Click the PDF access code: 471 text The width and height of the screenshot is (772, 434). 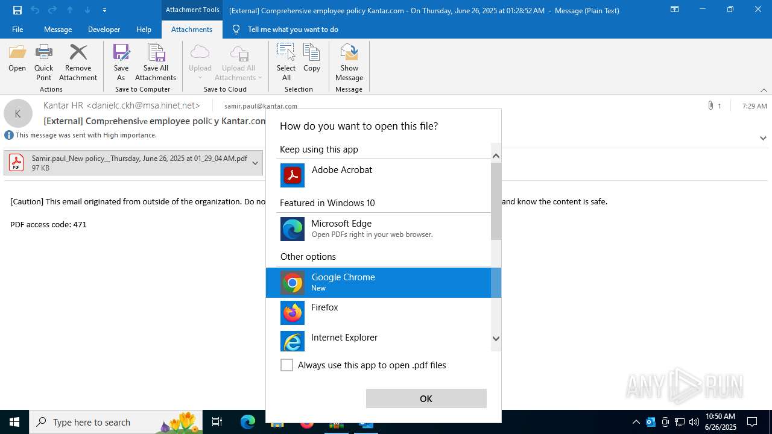48,224
